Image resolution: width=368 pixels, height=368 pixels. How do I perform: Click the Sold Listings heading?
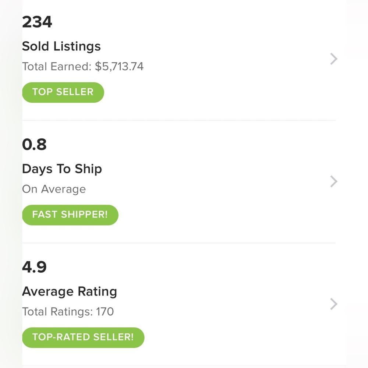[x=61, y=46]
